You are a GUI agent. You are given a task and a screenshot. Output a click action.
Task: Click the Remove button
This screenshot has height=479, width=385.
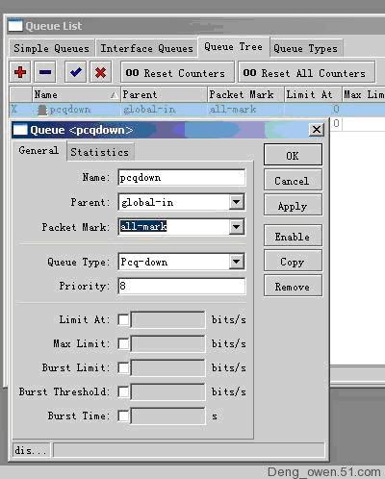point(293,287)
